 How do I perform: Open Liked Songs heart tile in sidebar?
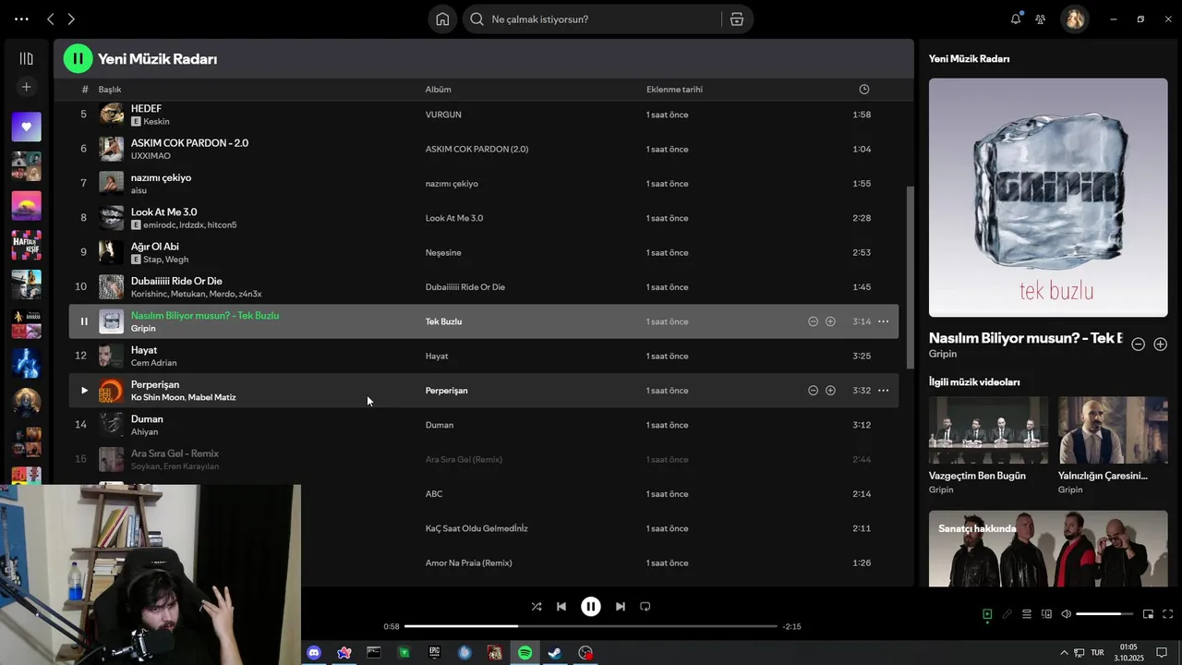pyautogui.click(x=26, y=127)
